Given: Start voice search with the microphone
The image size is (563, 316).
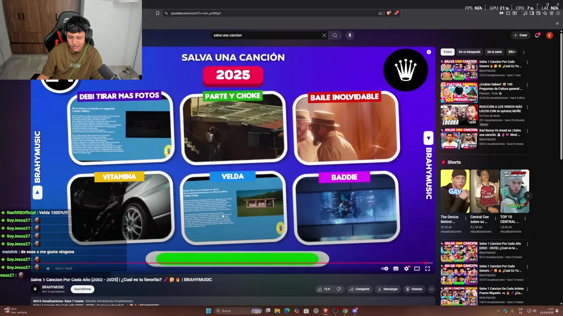Looking at the screenshot, I should pos(350,35).
